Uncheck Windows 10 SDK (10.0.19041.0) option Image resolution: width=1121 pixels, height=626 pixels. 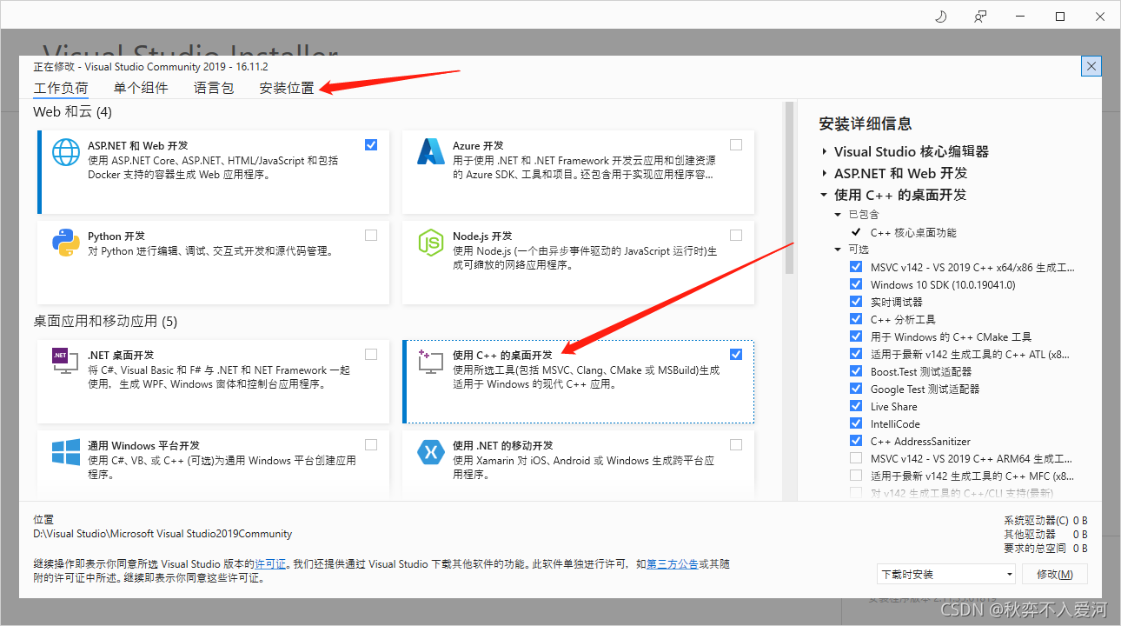tap(856, 284)
